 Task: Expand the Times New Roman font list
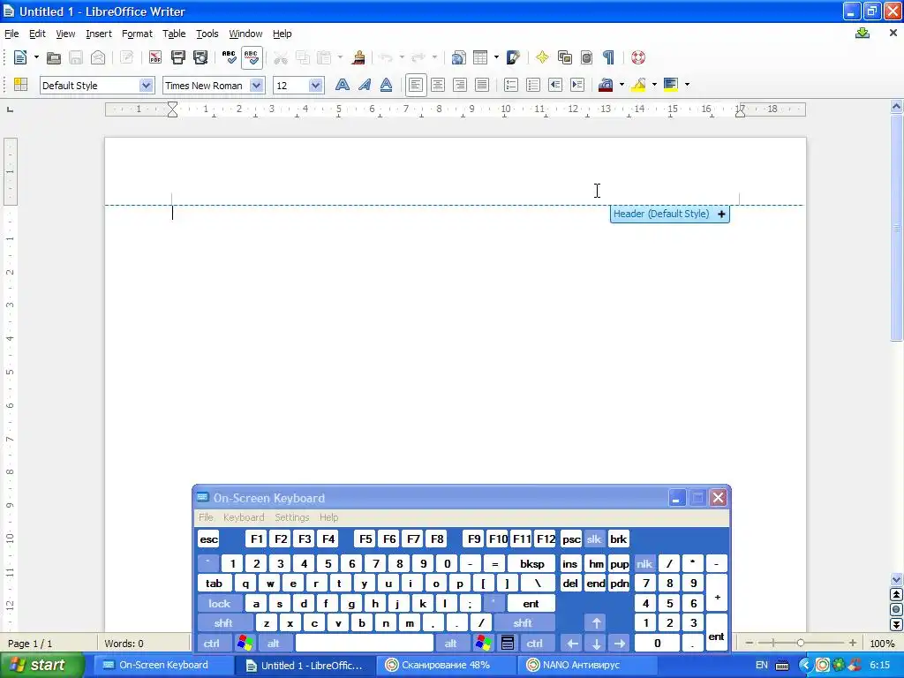[x=257, y=86]
